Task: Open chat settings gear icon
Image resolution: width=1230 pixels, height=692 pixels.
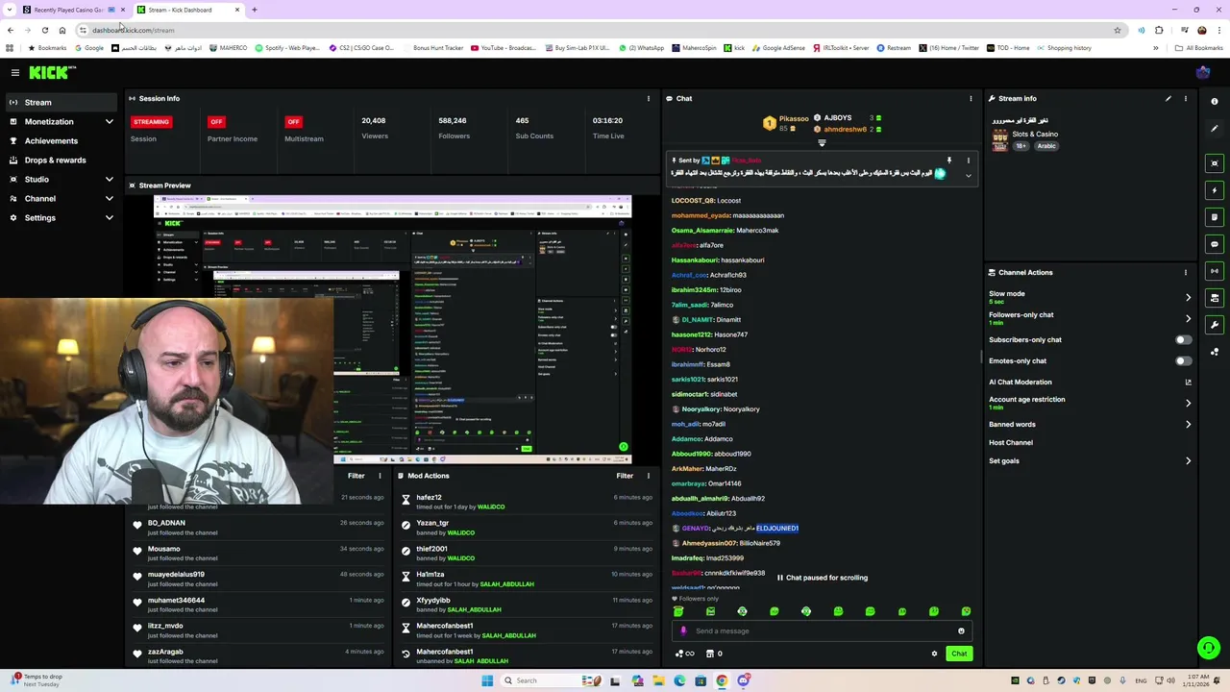Action: (x=934, y=654)
